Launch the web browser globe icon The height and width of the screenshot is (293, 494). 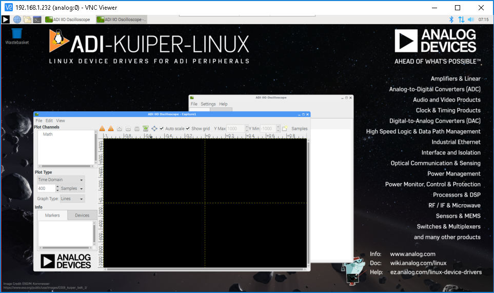(x=17, y=19)
